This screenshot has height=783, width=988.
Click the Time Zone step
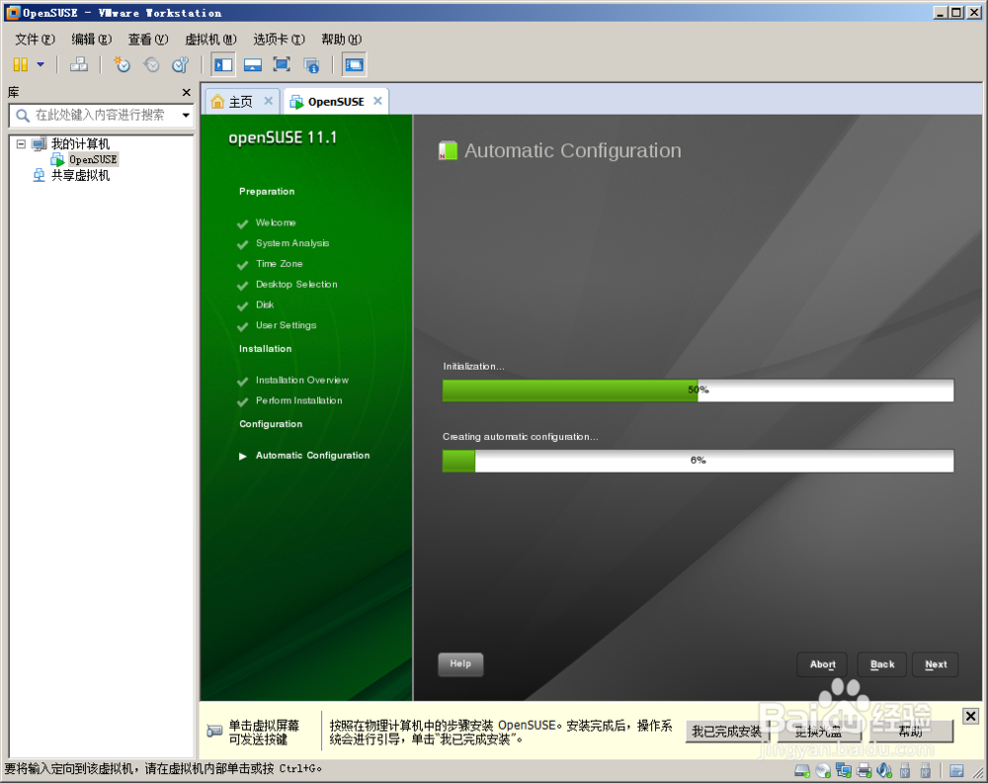pyautogui.click(x=280, y=264)
